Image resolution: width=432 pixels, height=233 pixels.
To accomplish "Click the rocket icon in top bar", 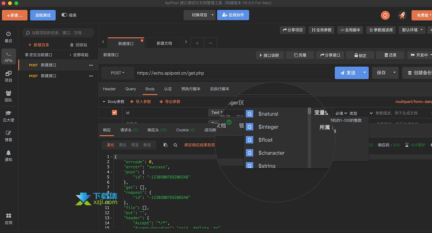I will point(402,15).
